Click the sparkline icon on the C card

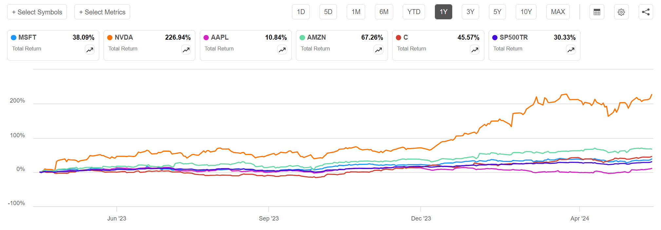click(474, 50)
